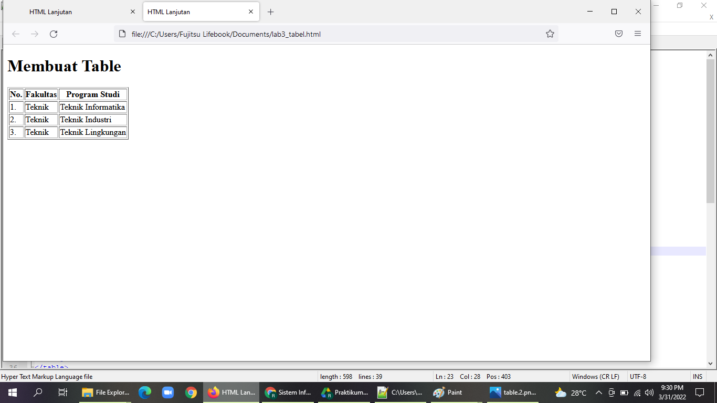This screenshot has width=717, height=403.
Task: Switch to Sistem Inf... Chrome window in taskbar
Action: coord(288,393)
